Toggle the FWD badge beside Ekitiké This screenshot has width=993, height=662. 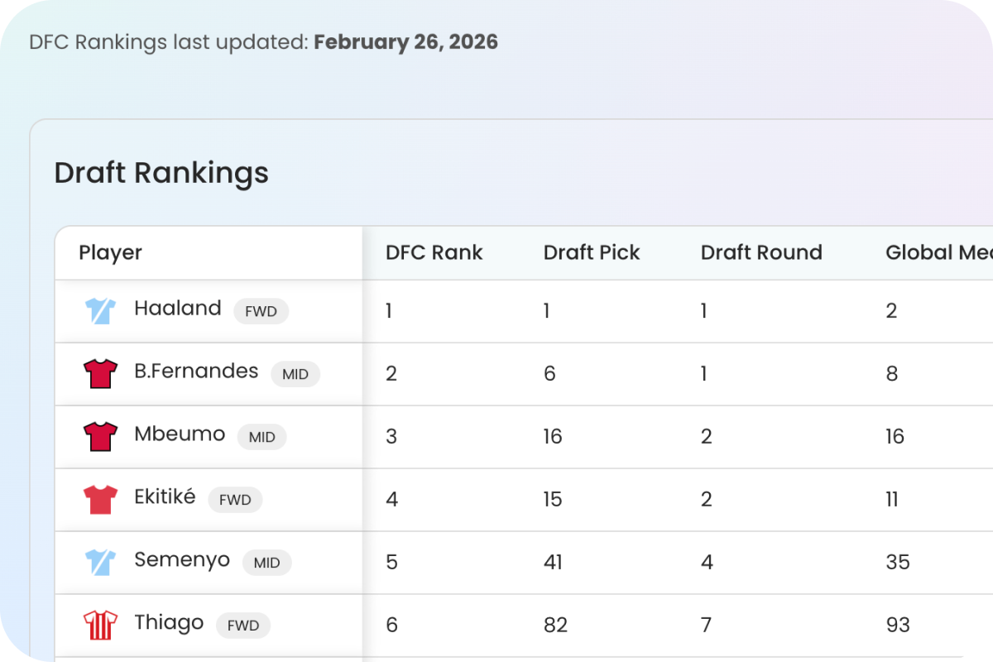click(x=235, y=500)
